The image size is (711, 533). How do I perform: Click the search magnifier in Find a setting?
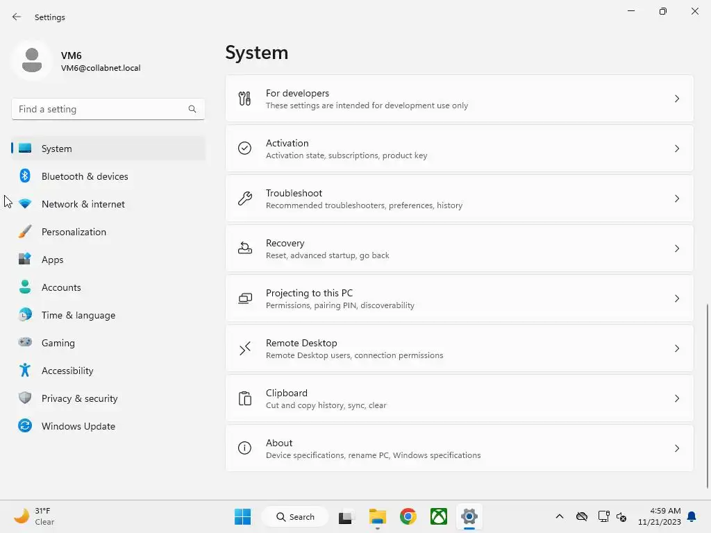pos(192,109)
